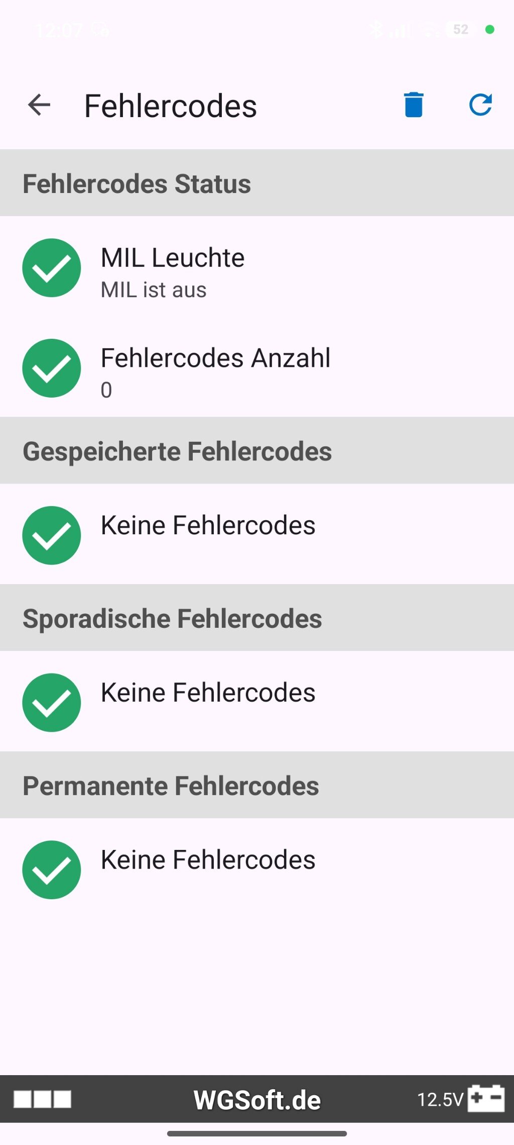The width and height of the screenshot is (514, 1145).
Task: Tap the three squares connection indicator
Action: pyautogui.click(x=42, y=1099)
